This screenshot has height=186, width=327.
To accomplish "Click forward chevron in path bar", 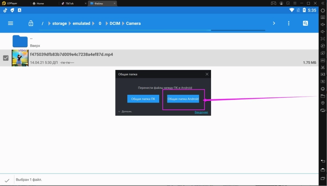I will (x=274, y=23).
